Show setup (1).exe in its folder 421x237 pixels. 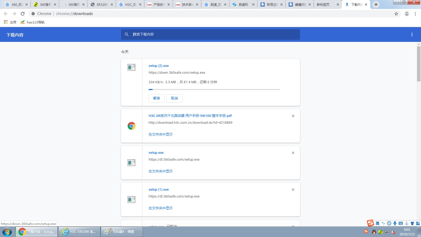161,208
